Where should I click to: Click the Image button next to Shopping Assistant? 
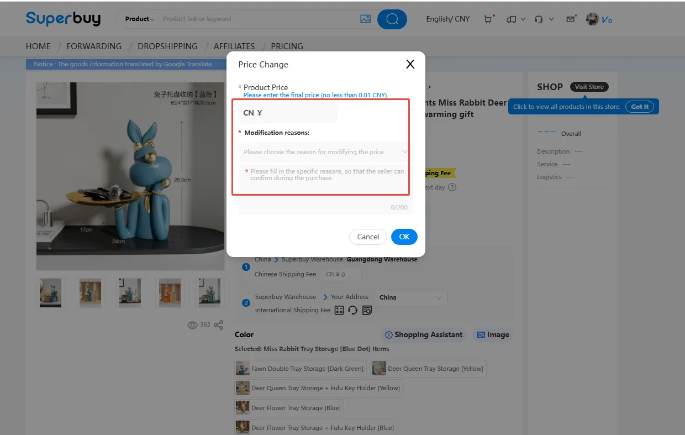[493, 334]
